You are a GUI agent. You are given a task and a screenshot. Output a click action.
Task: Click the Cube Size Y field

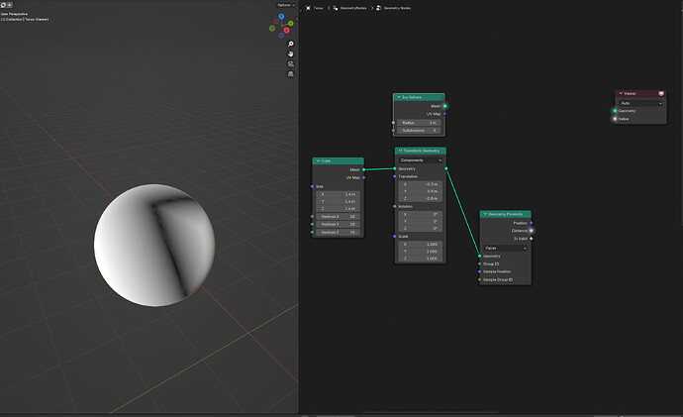coord(338,201)
